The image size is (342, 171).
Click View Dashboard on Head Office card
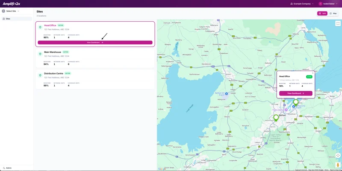[95, 43]
